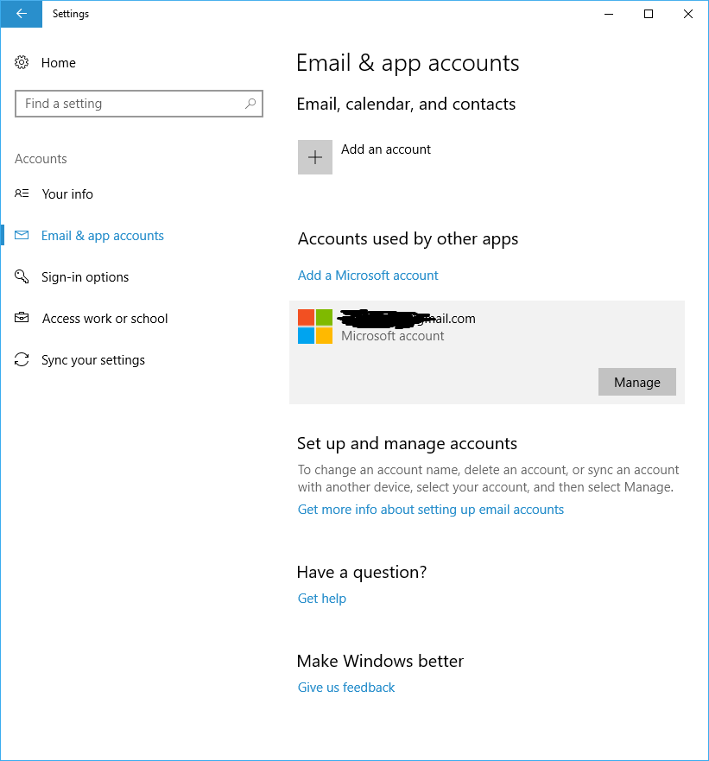Close the Settings window
Screen dimensions: 709x761
click(688, 14)
